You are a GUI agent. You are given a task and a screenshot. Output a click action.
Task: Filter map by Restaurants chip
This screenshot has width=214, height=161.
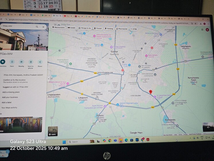pos(58,27)
